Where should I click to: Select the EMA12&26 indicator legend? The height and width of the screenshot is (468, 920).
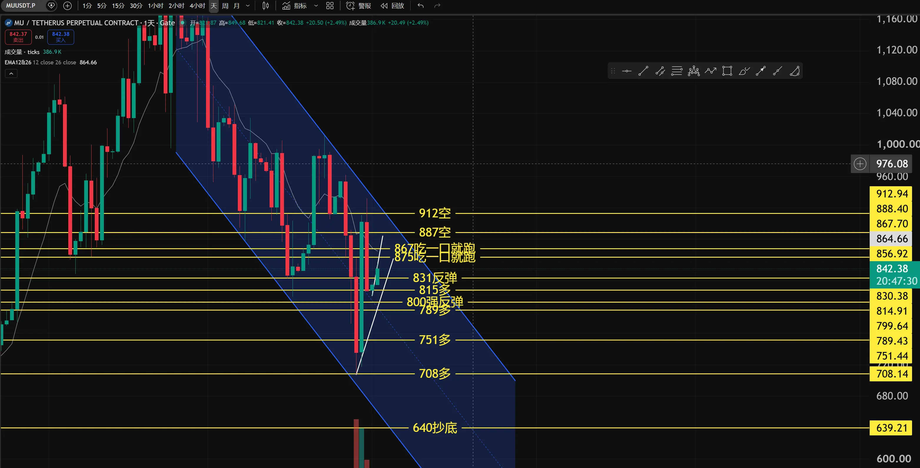point(18,62)
